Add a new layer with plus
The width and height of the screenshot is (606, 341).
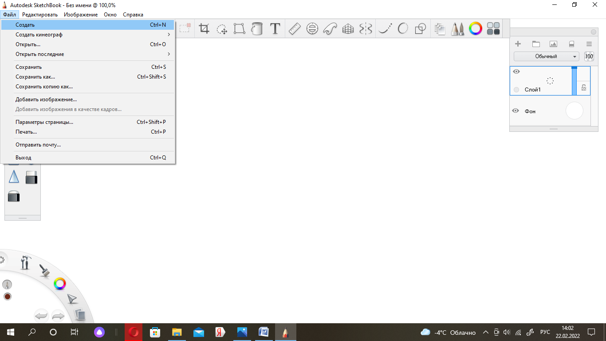point(517,44)
